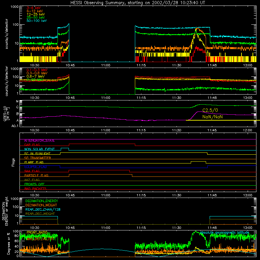Select the ECLIPSE_FLAG label
The width and height of the screenshot is (260, 260).
[35, 167]
